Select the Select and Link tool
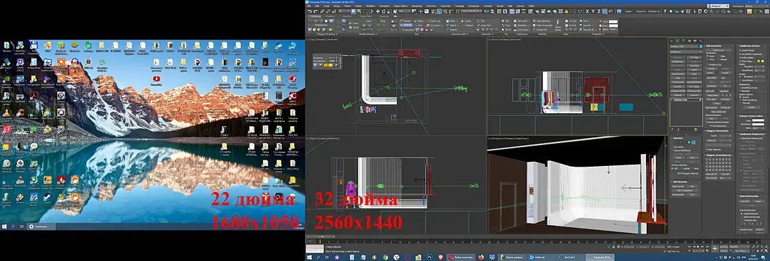The height and width of the screenshot is (261, 770). click(x=322, y=11)
